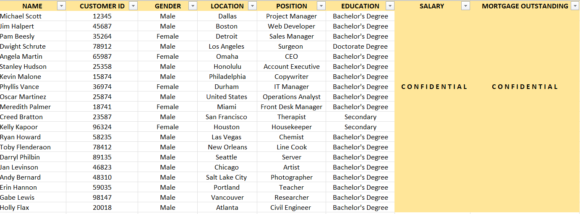Expand the SALARY filter dropdown
This screenshot has height=214, width=580.
coord(465,6)
